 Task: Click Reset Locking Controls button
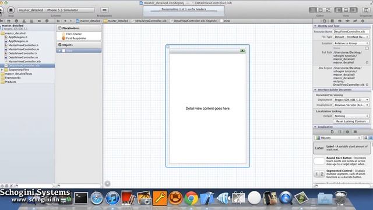coord(351,121)
